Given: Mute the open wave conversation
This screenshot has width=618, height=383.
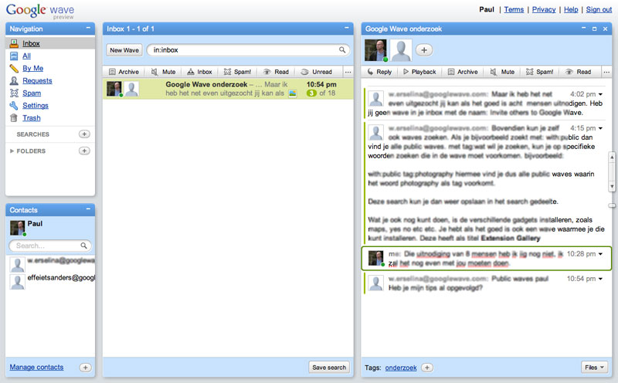Looking at the screenshot, I should pos(502,72).
